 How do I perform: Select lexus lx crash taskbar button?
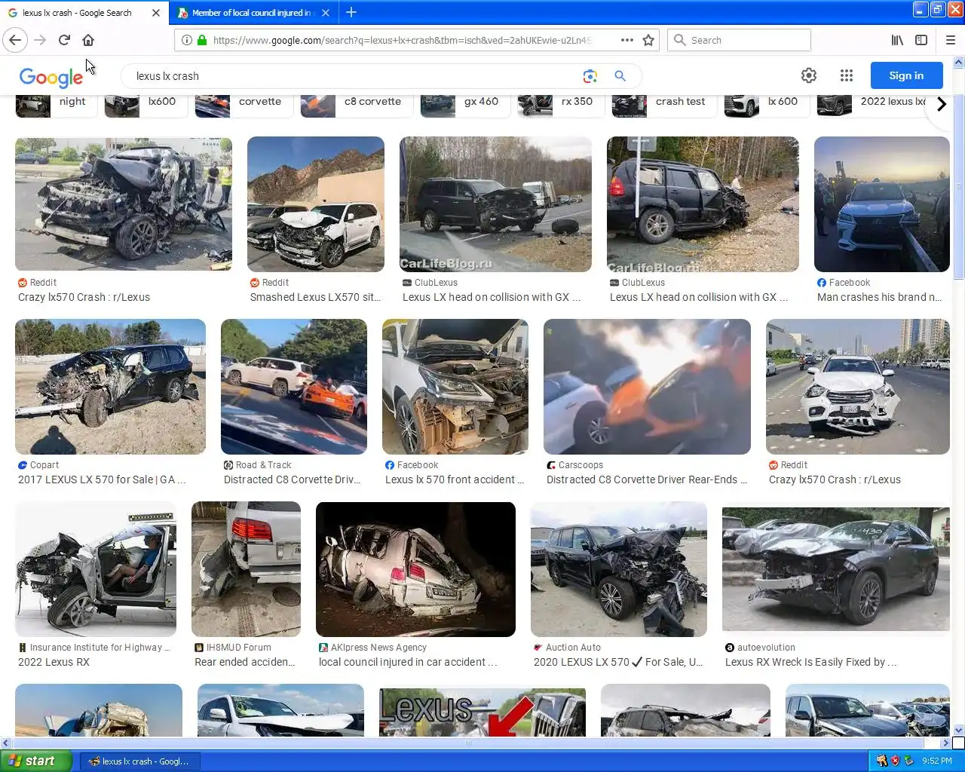(139, 761)
